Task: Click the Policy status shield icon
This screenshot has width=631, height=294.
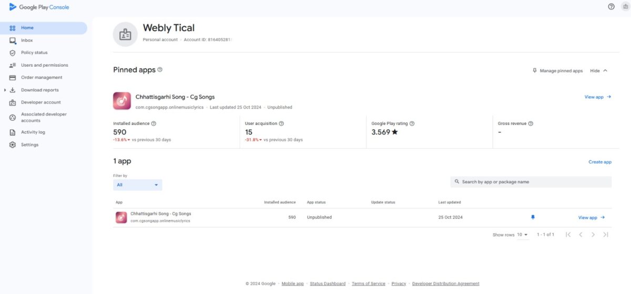Action: click(x=13, y=52)
